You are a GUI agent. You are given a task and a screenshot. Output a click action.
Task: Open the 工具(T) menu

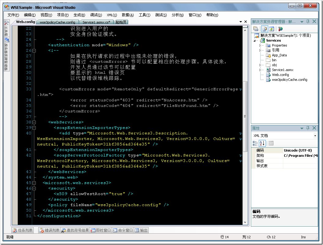pyautogui.click(x=144, y=15)
